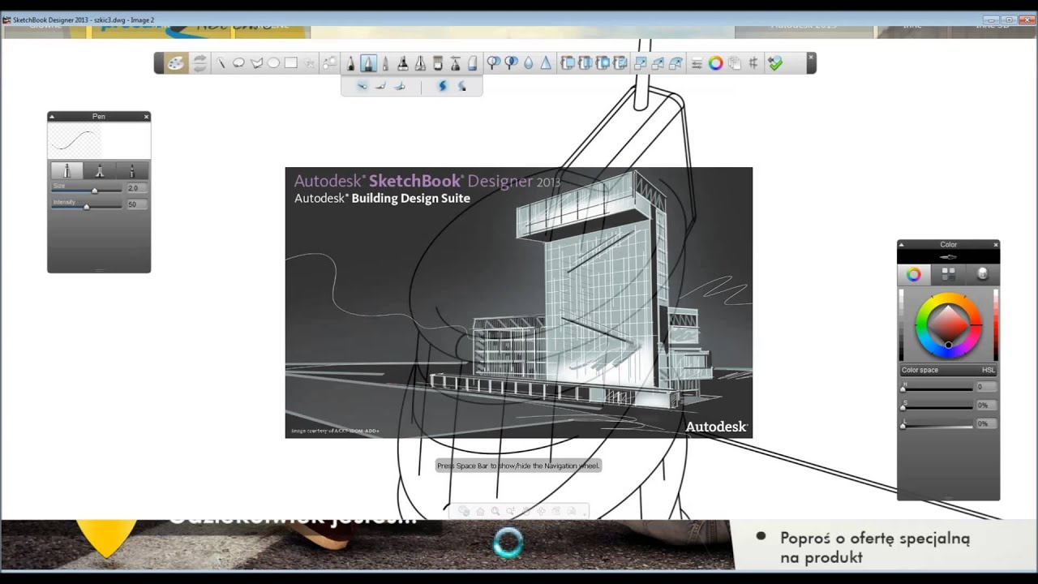Choose the flared middle pen tip
The image size is (1038, 584).
point(99,170)
